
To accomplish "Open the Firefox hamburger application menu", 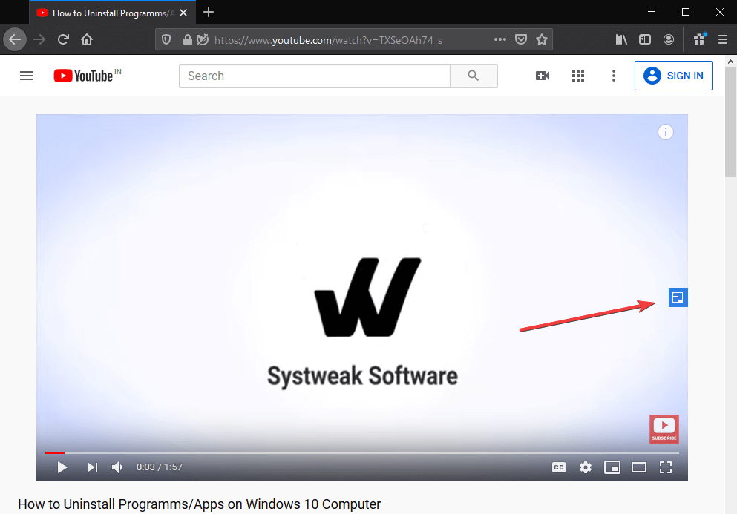I will click(723, 39).
